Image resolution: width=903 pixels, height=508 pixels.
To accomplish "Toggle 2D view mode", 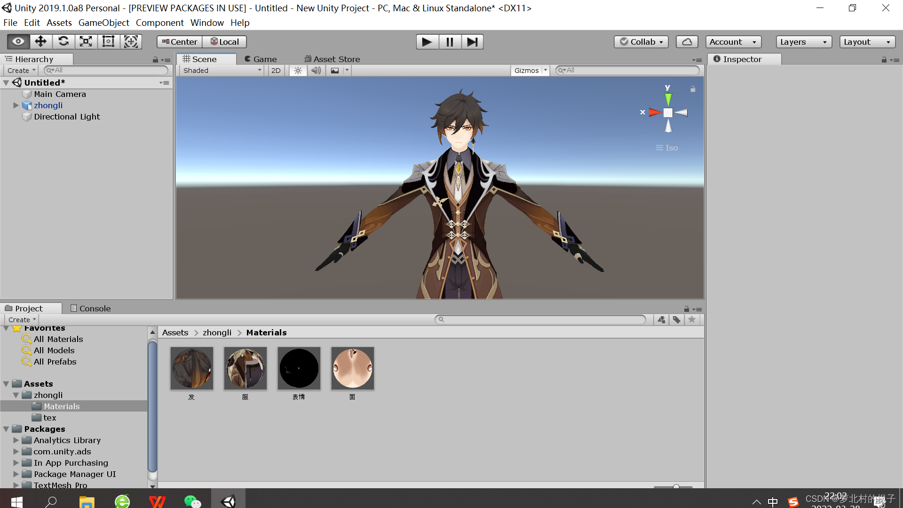I will tap(276, 71).
